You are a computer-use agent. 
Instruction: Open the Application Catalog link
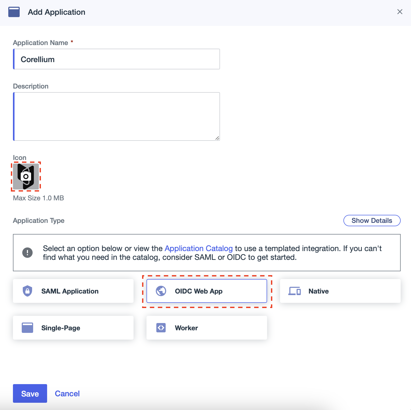pyautogui.click(x=199, y=248)
